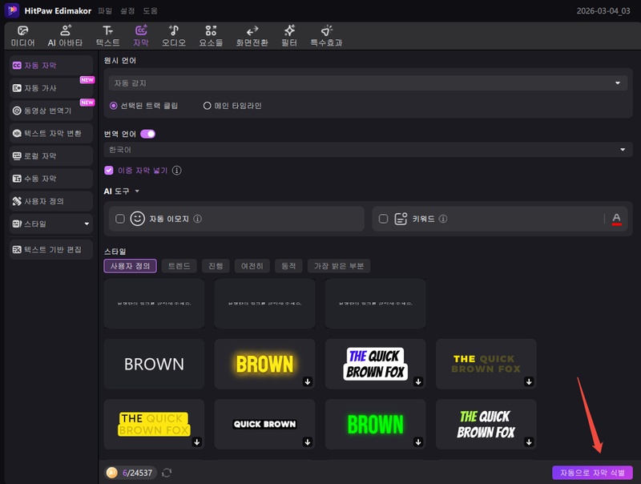Select the 메인 타임라인 radio button
Screen dimensions: 641x484
(x=208, y=106)
